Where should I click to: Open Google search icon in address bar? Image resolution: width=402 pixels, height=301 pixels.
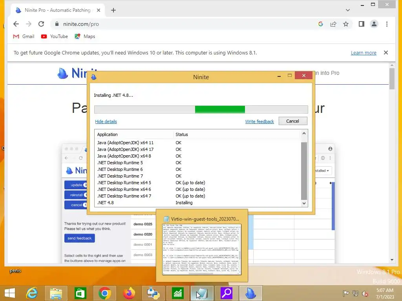coord(320,24)
